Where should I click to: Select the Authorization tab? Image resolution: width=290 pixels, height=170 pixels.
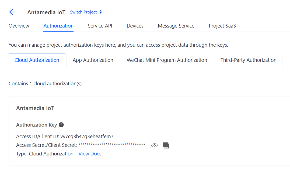tap(58, 26)
